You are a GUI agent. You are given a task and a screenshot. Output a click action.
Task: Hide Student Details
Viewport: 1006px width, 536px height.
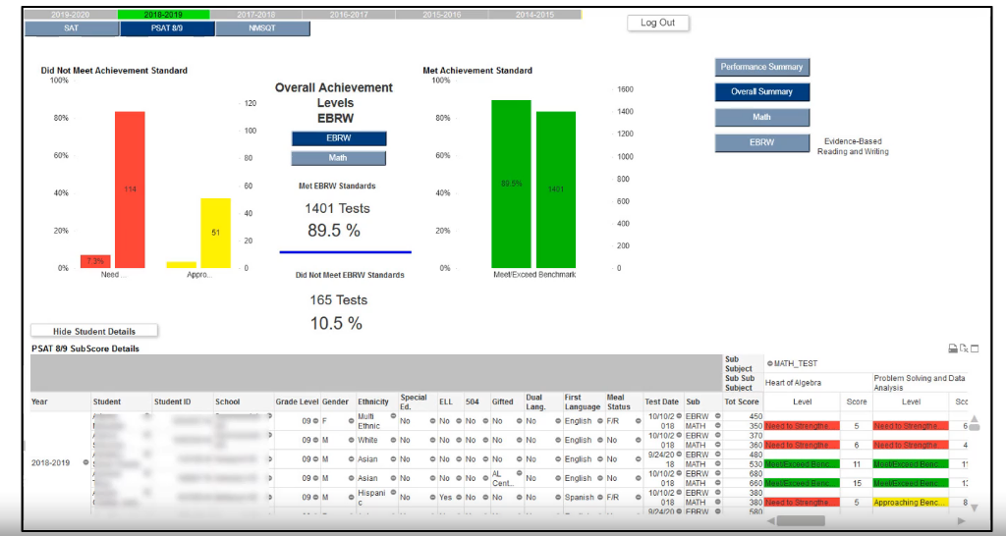click(94, 331)
